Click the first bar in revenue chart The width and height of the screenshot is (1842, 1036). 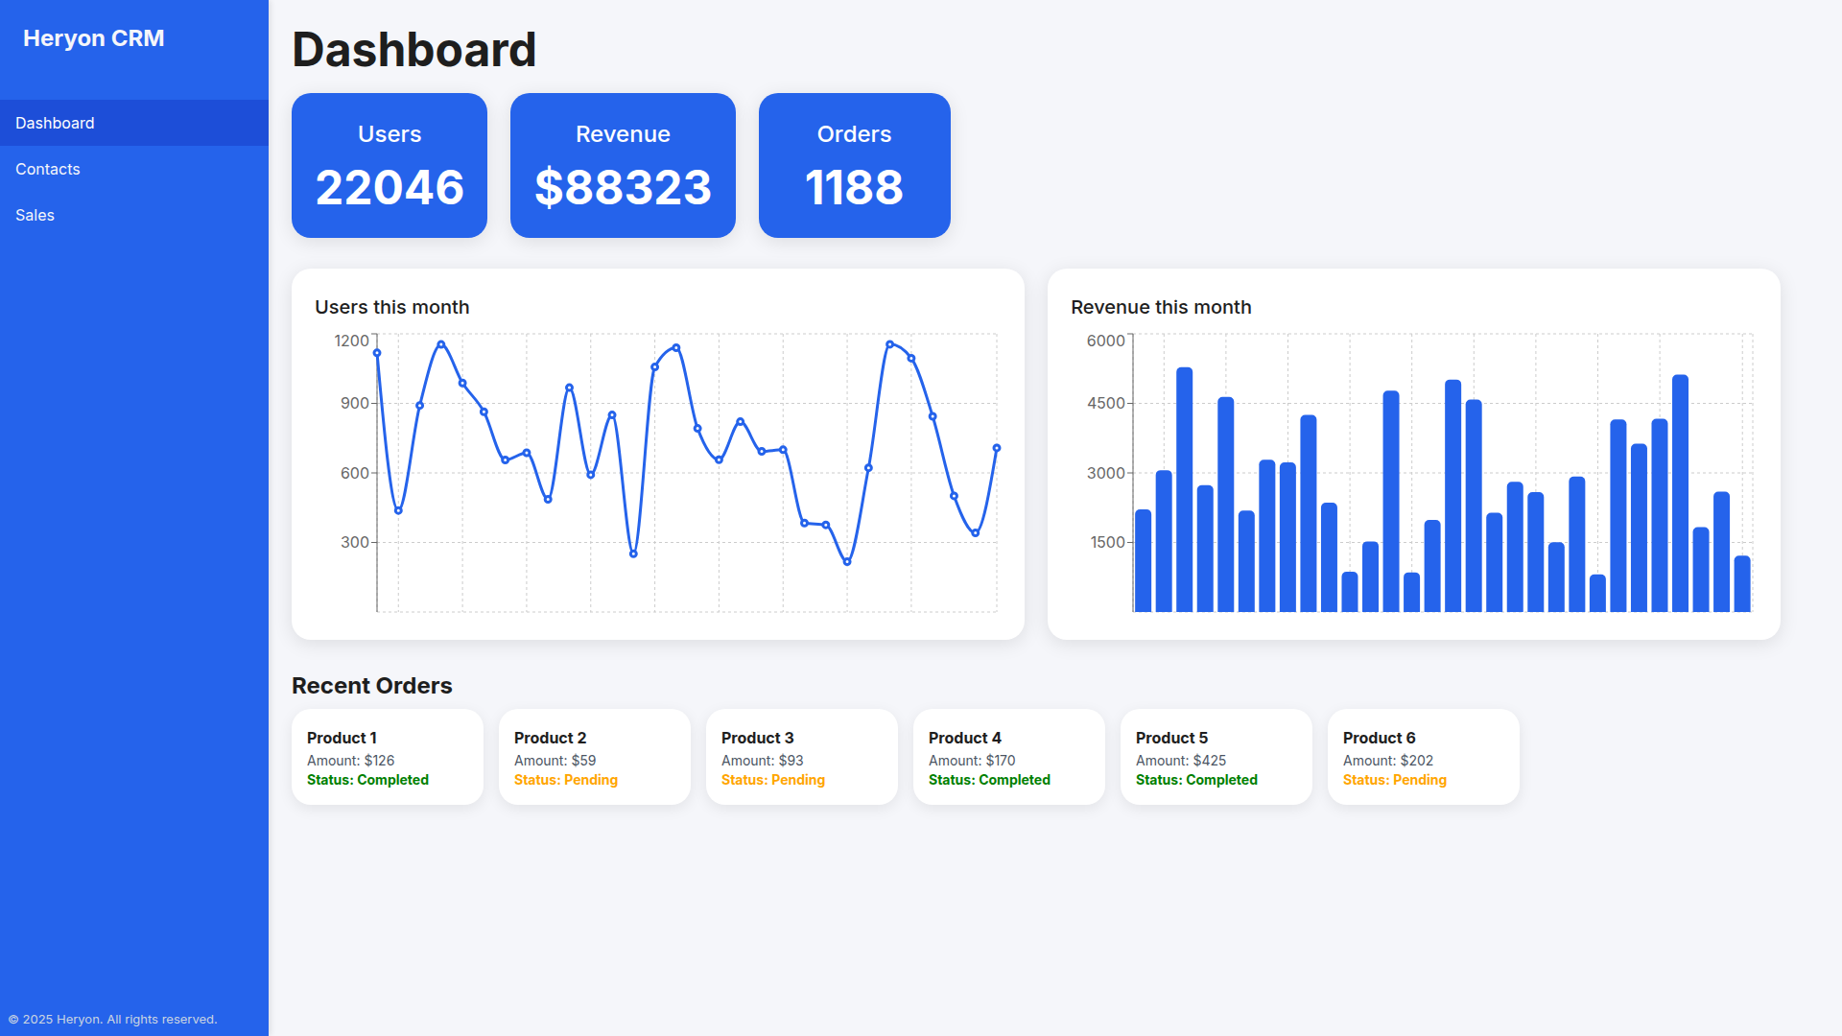click(1143, 561)
